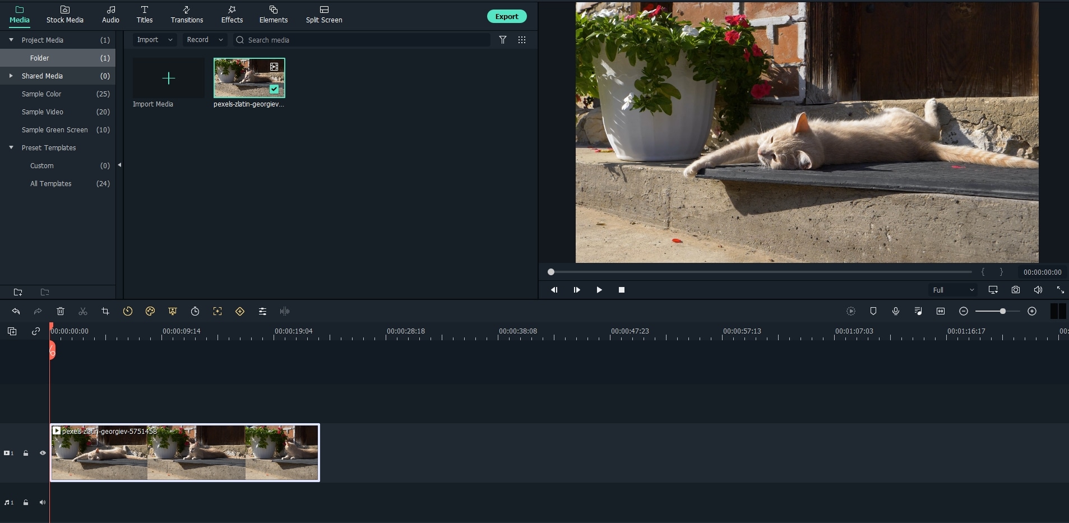The height and width of the screenshot is (523, 1069).
Task: Click the audio waveform icon
Action: pos(285,311)
